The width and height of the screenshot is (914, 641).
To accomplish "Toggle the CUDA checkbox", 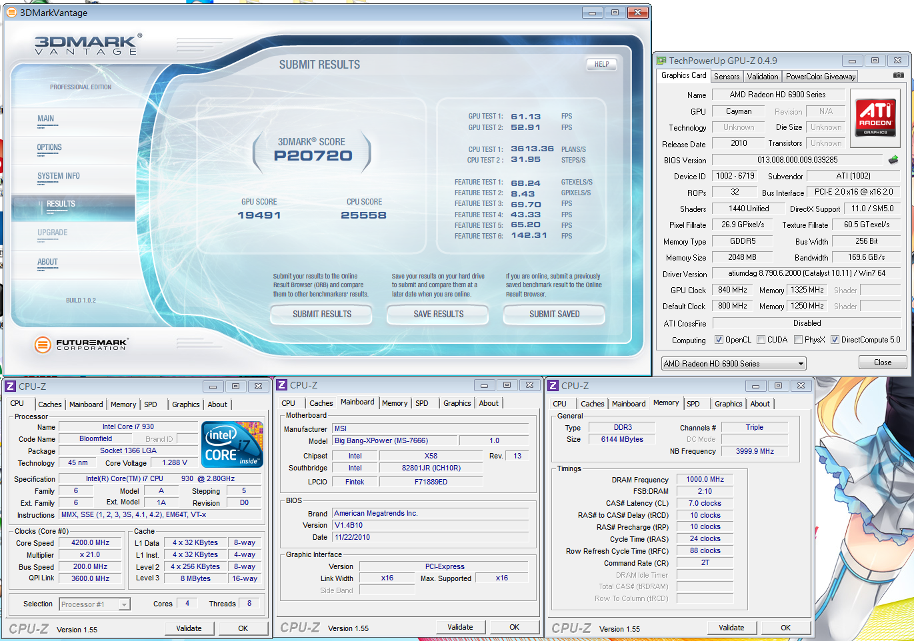I will [x=761, y=340].
